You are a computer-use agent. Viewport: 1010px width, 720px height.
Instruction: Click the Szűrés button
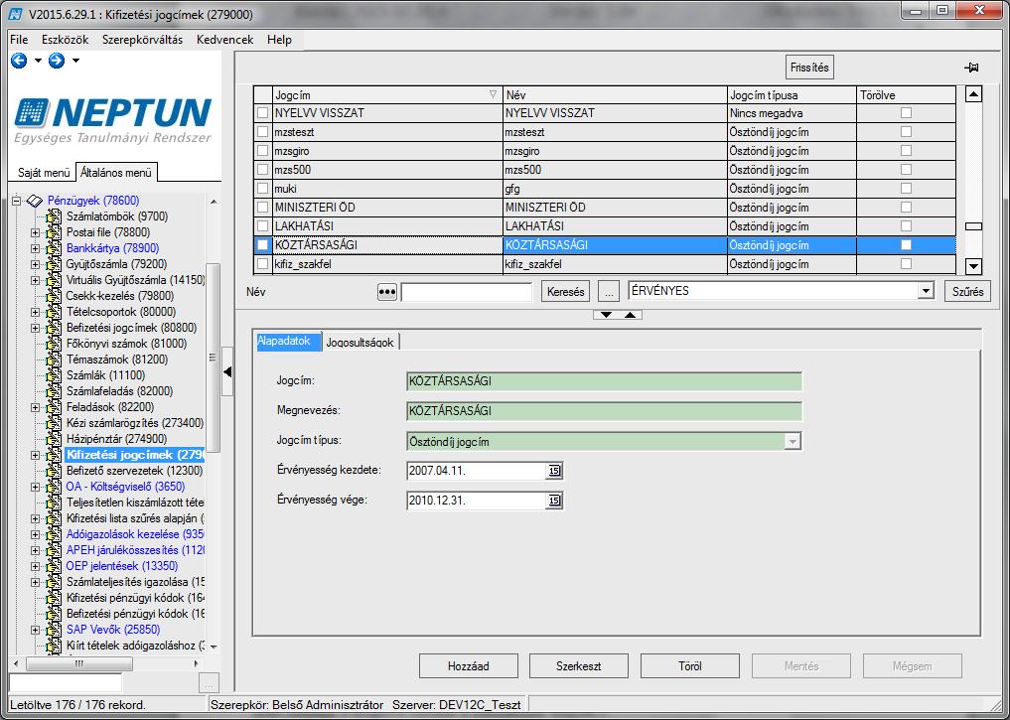click(967, 292)
